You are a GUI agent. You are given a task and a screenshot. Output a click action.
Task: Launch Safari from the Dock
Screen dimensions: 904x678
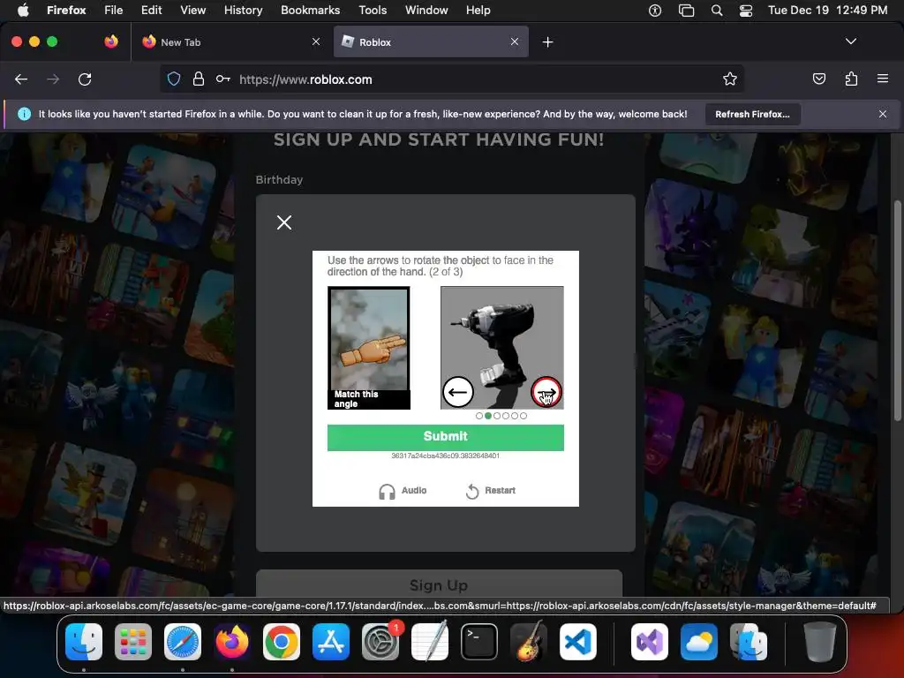point(183,642)
